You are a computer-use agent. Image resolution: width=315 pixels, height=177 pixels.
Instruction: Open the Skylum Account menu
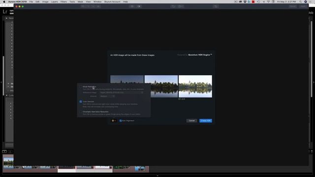(112, 1)
